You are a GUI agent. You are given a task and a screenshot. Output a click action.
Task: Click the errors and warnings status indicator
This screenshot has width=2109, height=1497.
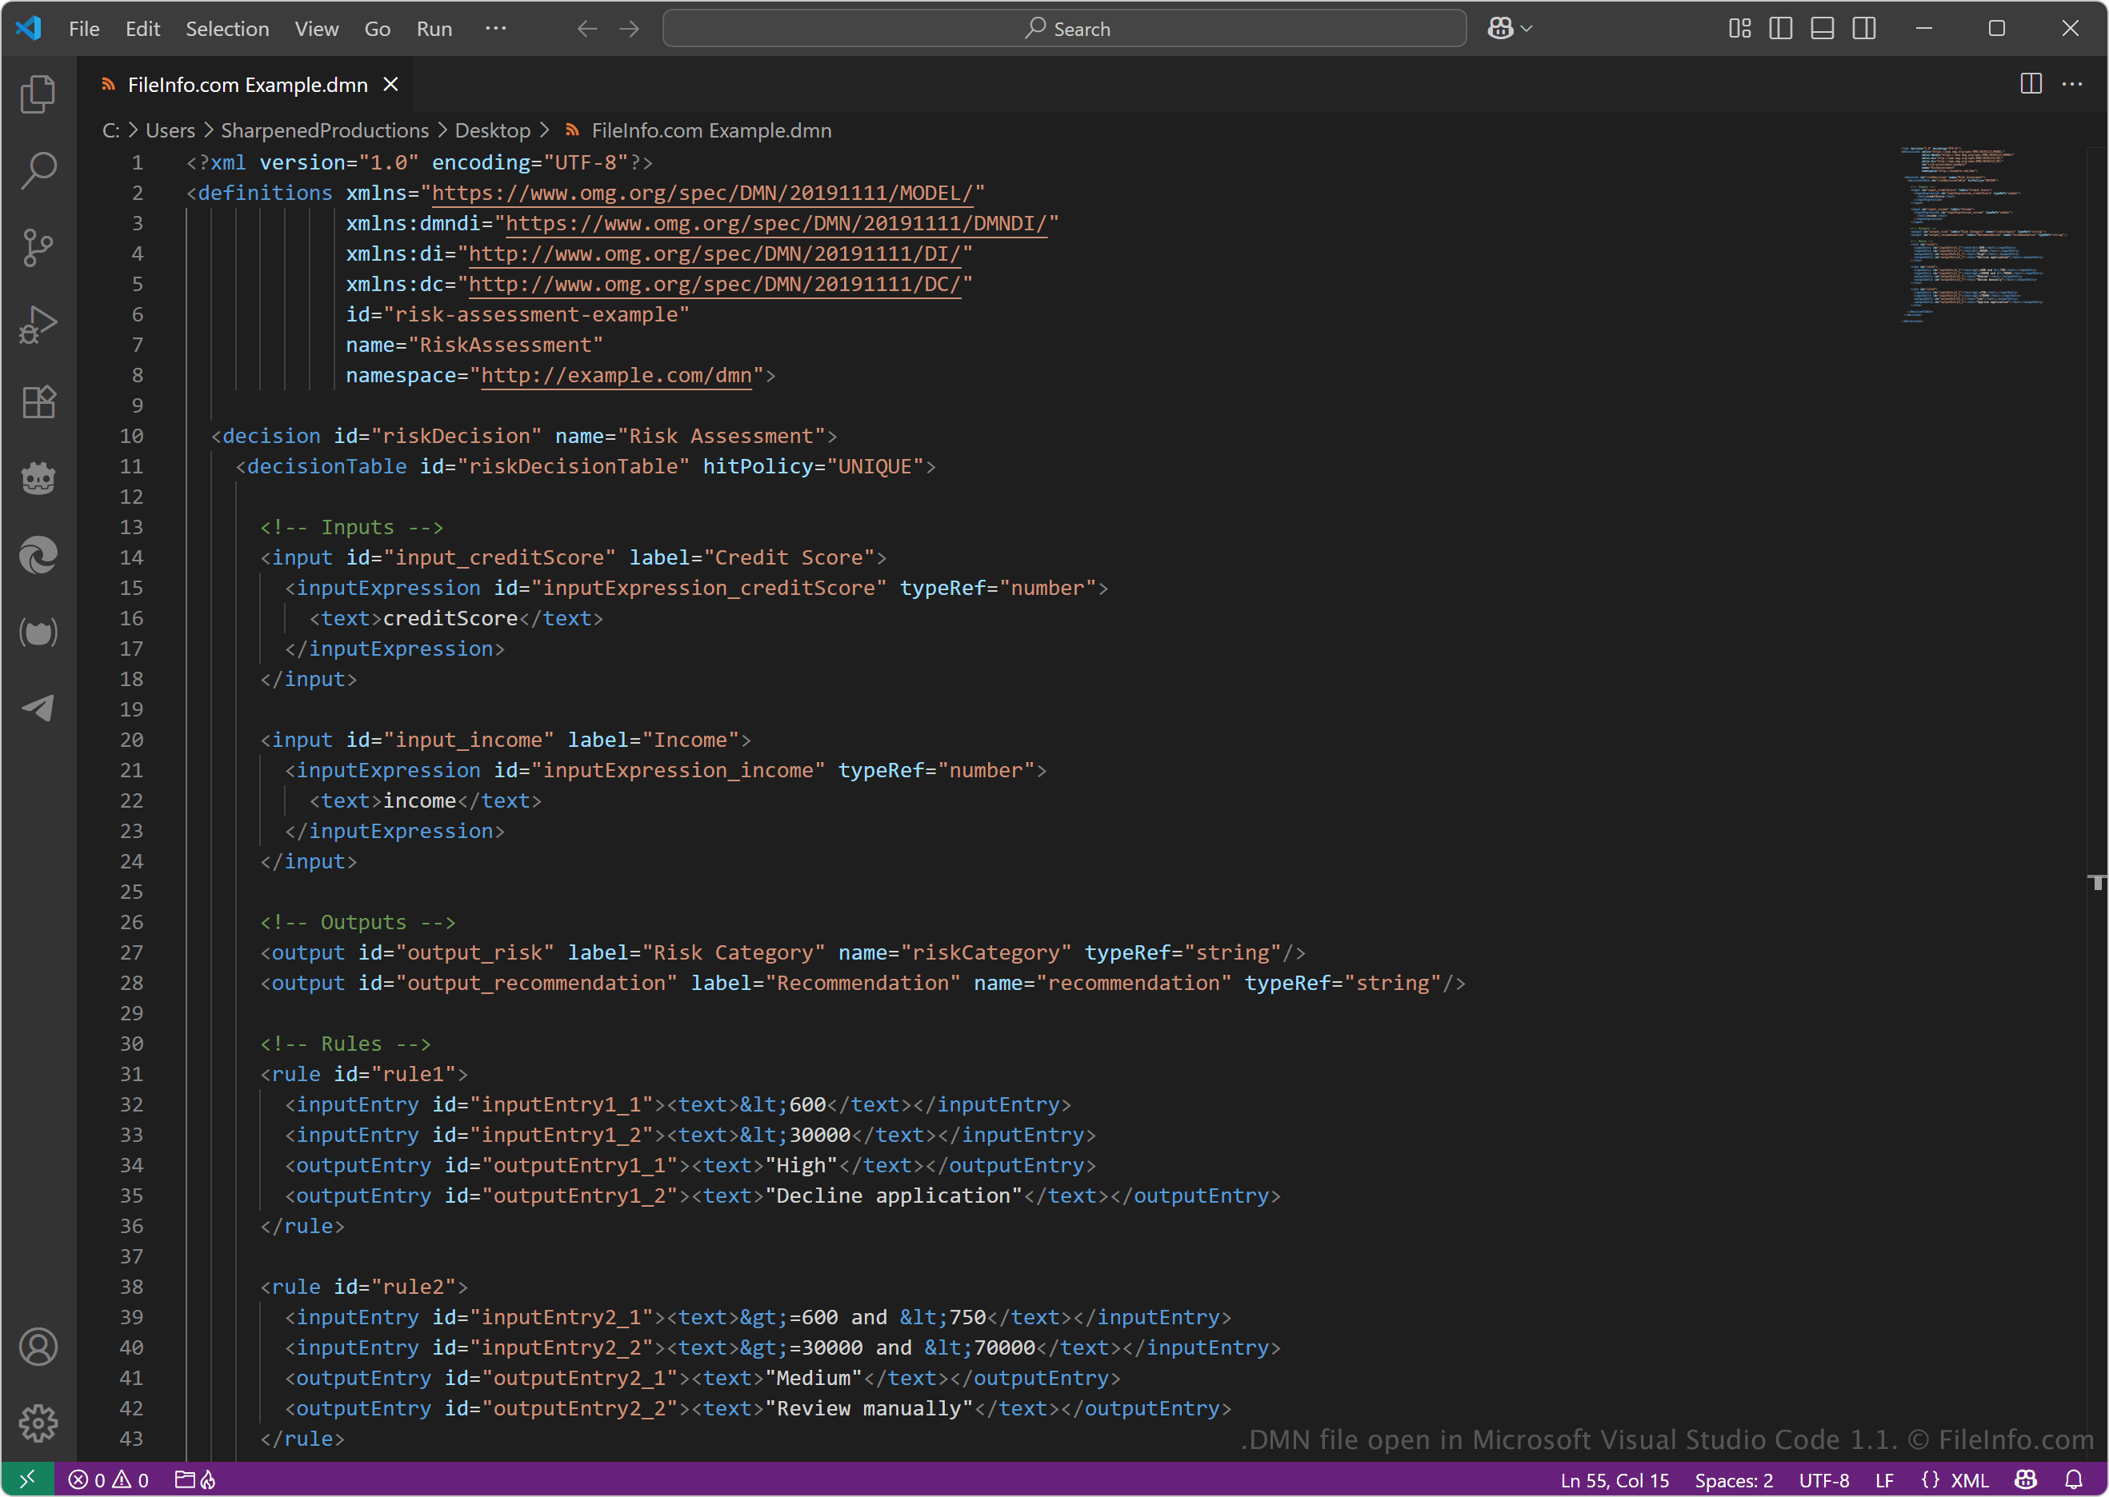click(108, 1479)
